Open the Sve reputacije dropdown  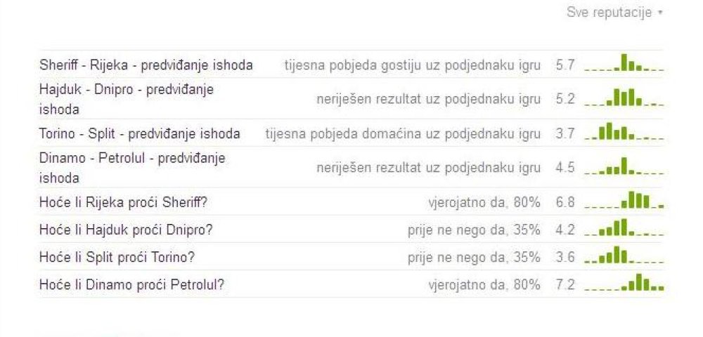[x=614, y=13]
